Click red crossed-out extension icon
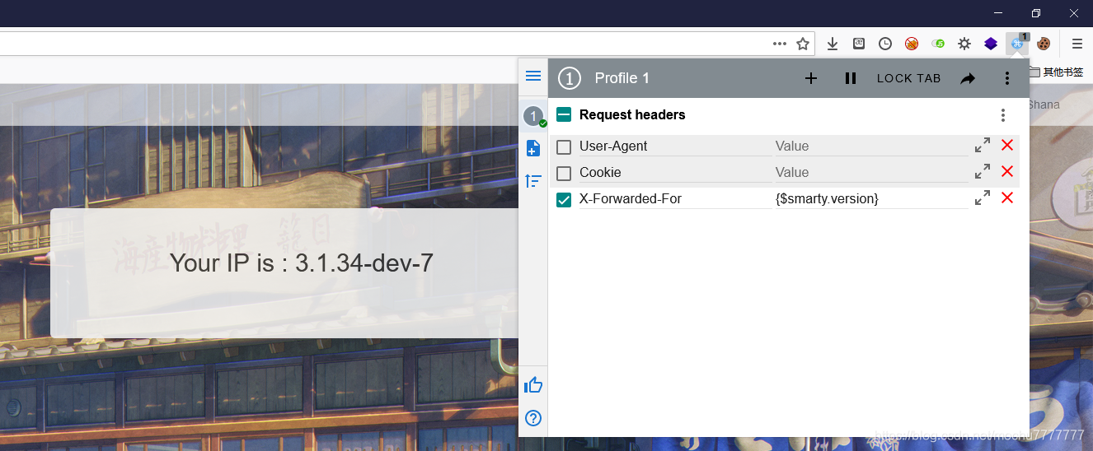This screenshot has height=451, width=1093. pyautogui.click(x=912, y=44)
